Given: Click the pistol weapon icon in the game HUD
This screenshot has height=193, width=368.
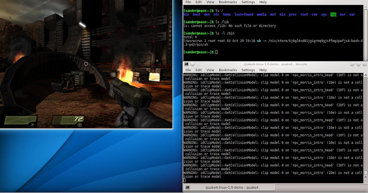Looking at the screenshot, I should (23, 120).
